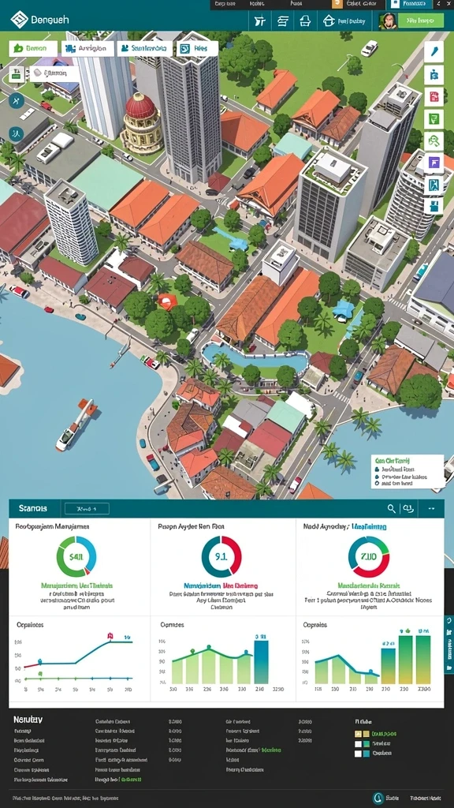Select the blue pen tool in right sidebar
The width and height of the screenshot is (454, 808).
pos(434,51)
